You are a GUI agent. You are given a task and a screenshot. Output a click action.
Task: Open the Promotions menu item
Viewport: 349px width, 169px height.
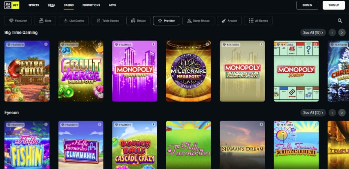coord(91,5)
